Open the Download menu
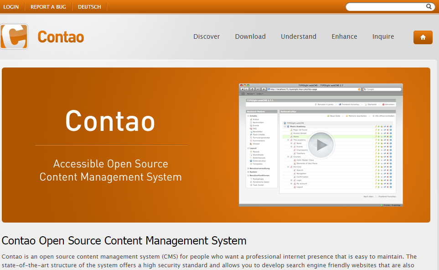The image size is (439, 270). pyautogui.click(x=250, y=36)
